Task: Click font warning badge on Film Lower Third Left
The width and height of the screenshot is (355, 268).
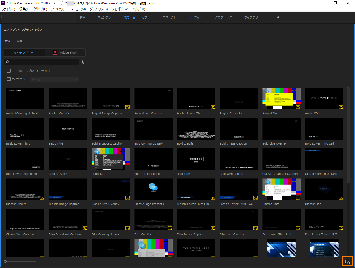Action: [x=298, y=228]
